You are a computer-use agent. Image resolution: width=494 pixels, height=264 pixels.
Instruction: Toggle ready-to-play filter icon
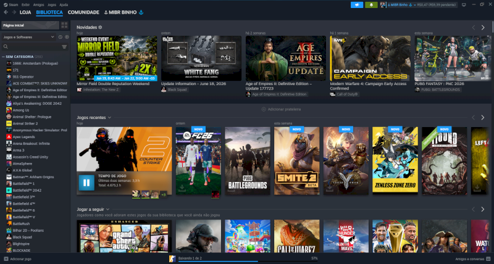coord(67,37)
